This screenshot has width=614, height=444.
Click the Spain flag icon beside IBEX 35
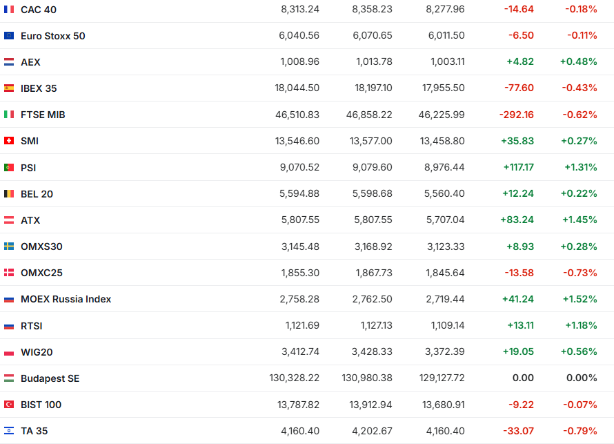(9, 88)
